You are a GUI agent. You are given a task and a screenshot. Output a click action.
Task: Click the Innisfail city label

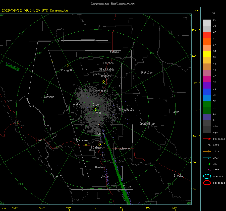(101, 91)
